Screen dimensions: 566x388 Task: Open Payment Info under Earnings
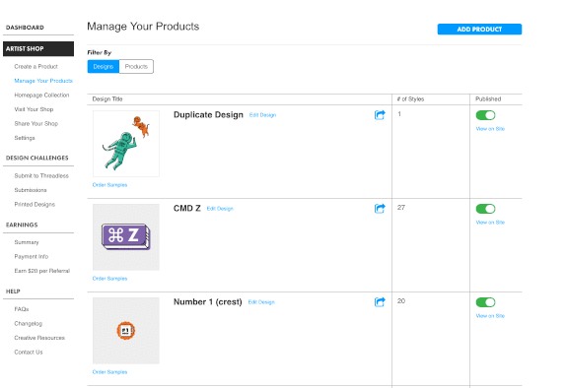32,256
